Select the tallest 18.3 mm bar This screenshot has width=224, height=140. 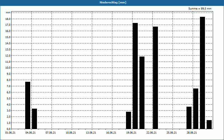[x=202, y=73]
